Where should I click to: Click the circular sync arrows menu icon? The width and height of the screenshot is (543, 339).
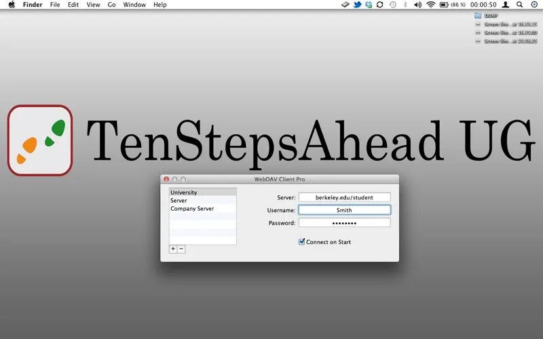click(x=380, y=5)
